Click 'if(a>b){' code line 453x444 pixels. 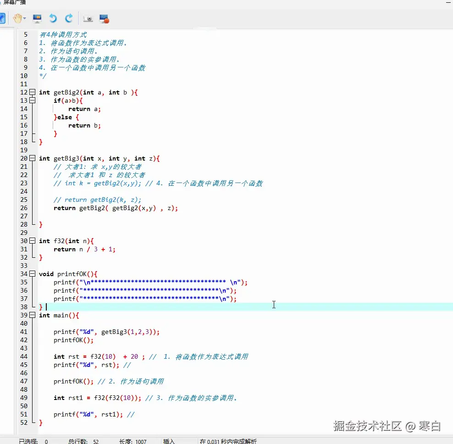[x=68, y=100]
